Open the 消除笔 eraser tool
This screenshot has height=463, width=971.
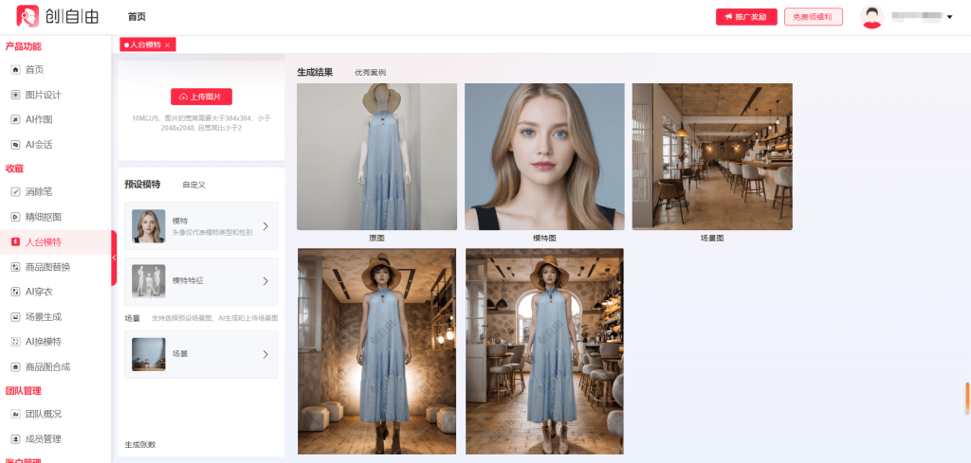[15, 191]
